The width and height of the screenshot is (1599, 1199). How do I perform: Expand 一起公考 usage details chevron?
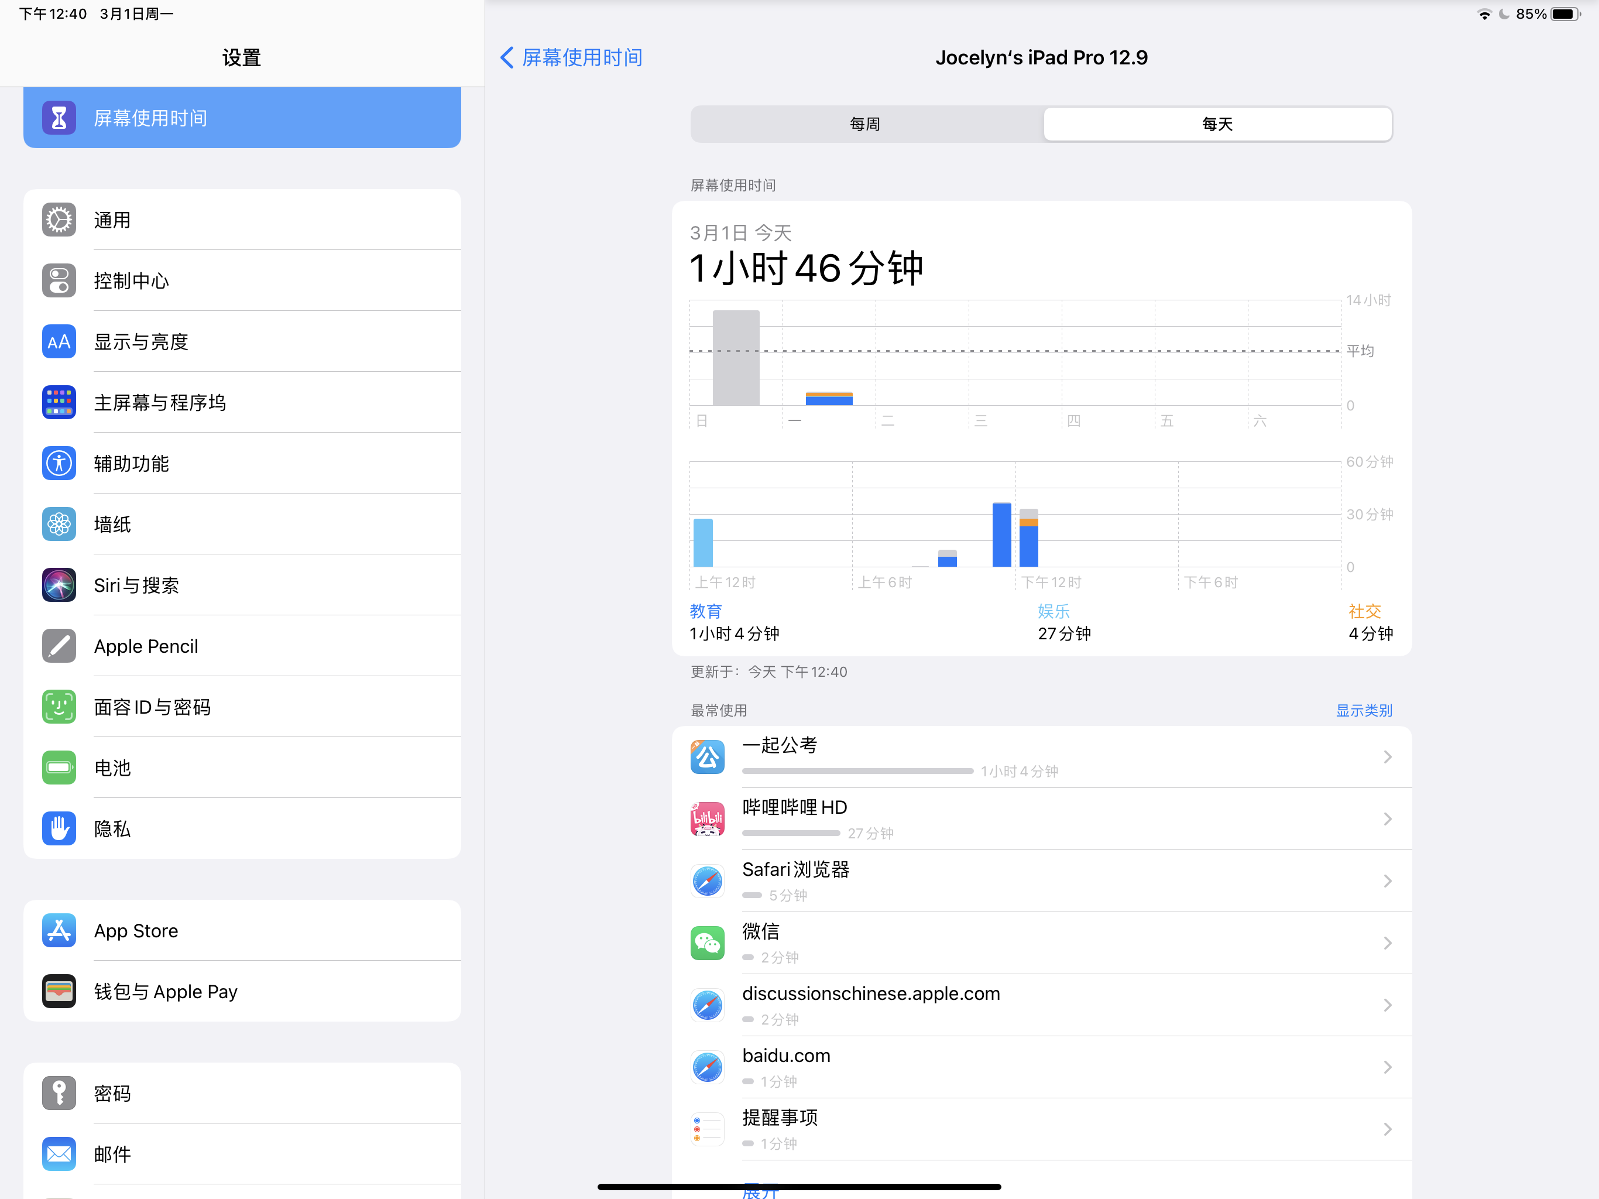tap(1387, 757)
